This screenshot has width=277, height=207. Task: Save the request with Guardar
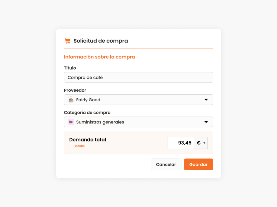pos(198,164)
